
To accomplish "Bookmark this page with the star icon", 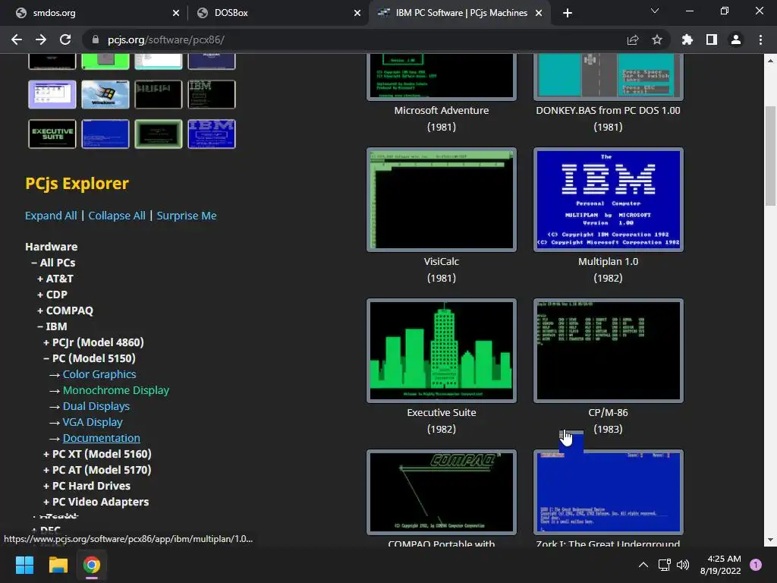I will click(657, 39).
